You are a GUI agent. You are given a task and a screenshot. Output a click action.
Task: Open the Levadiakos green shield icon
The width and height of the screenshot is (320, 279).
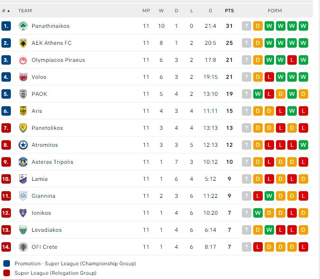coord(23,230)
